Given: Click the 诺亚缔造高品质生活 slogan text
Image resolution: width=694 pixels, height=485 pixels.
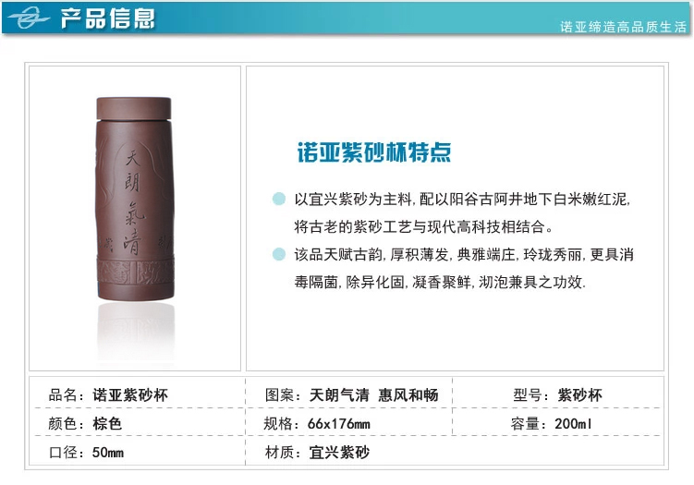Looking at the screenshot, I should (x=623, y=27).
